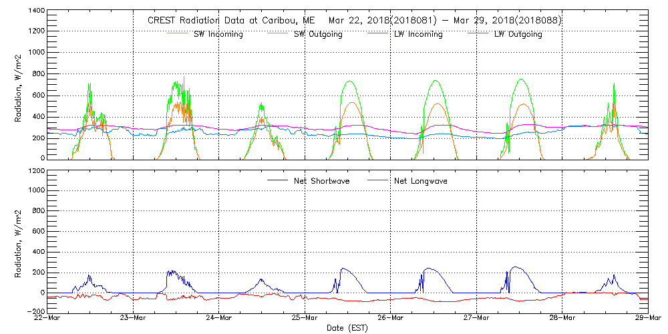Click the red line swatch beside Net Longwave
This screenshot has width=668, height=334.
381,180
